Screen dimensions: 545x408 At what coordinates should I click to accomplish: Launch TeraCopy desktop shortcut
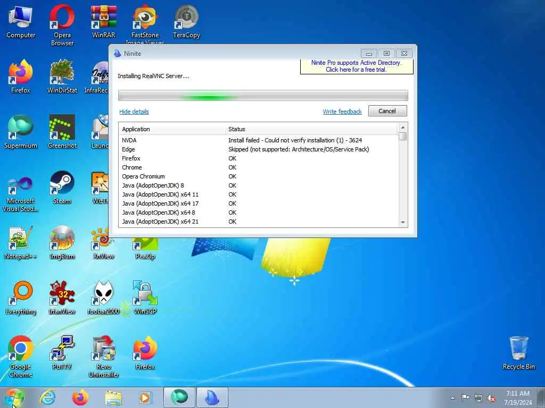(x=187, y=21)
